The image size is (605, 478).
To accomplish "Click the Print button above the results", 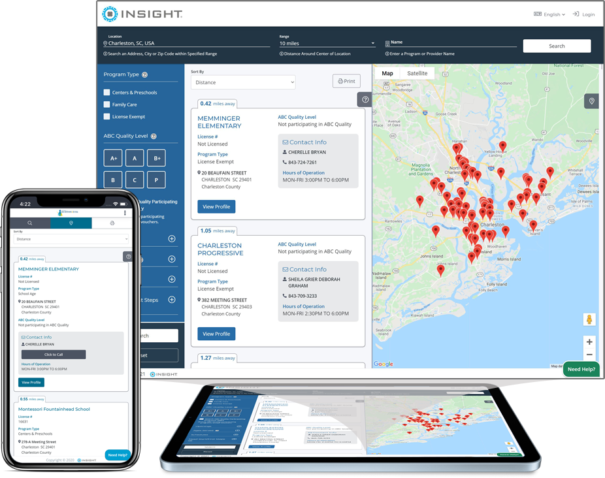I will click(x=346, y=81).
